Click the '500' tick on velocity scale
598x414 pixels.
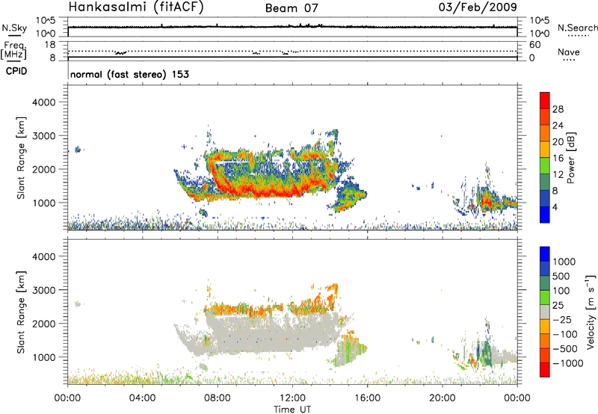pos(563,276)
